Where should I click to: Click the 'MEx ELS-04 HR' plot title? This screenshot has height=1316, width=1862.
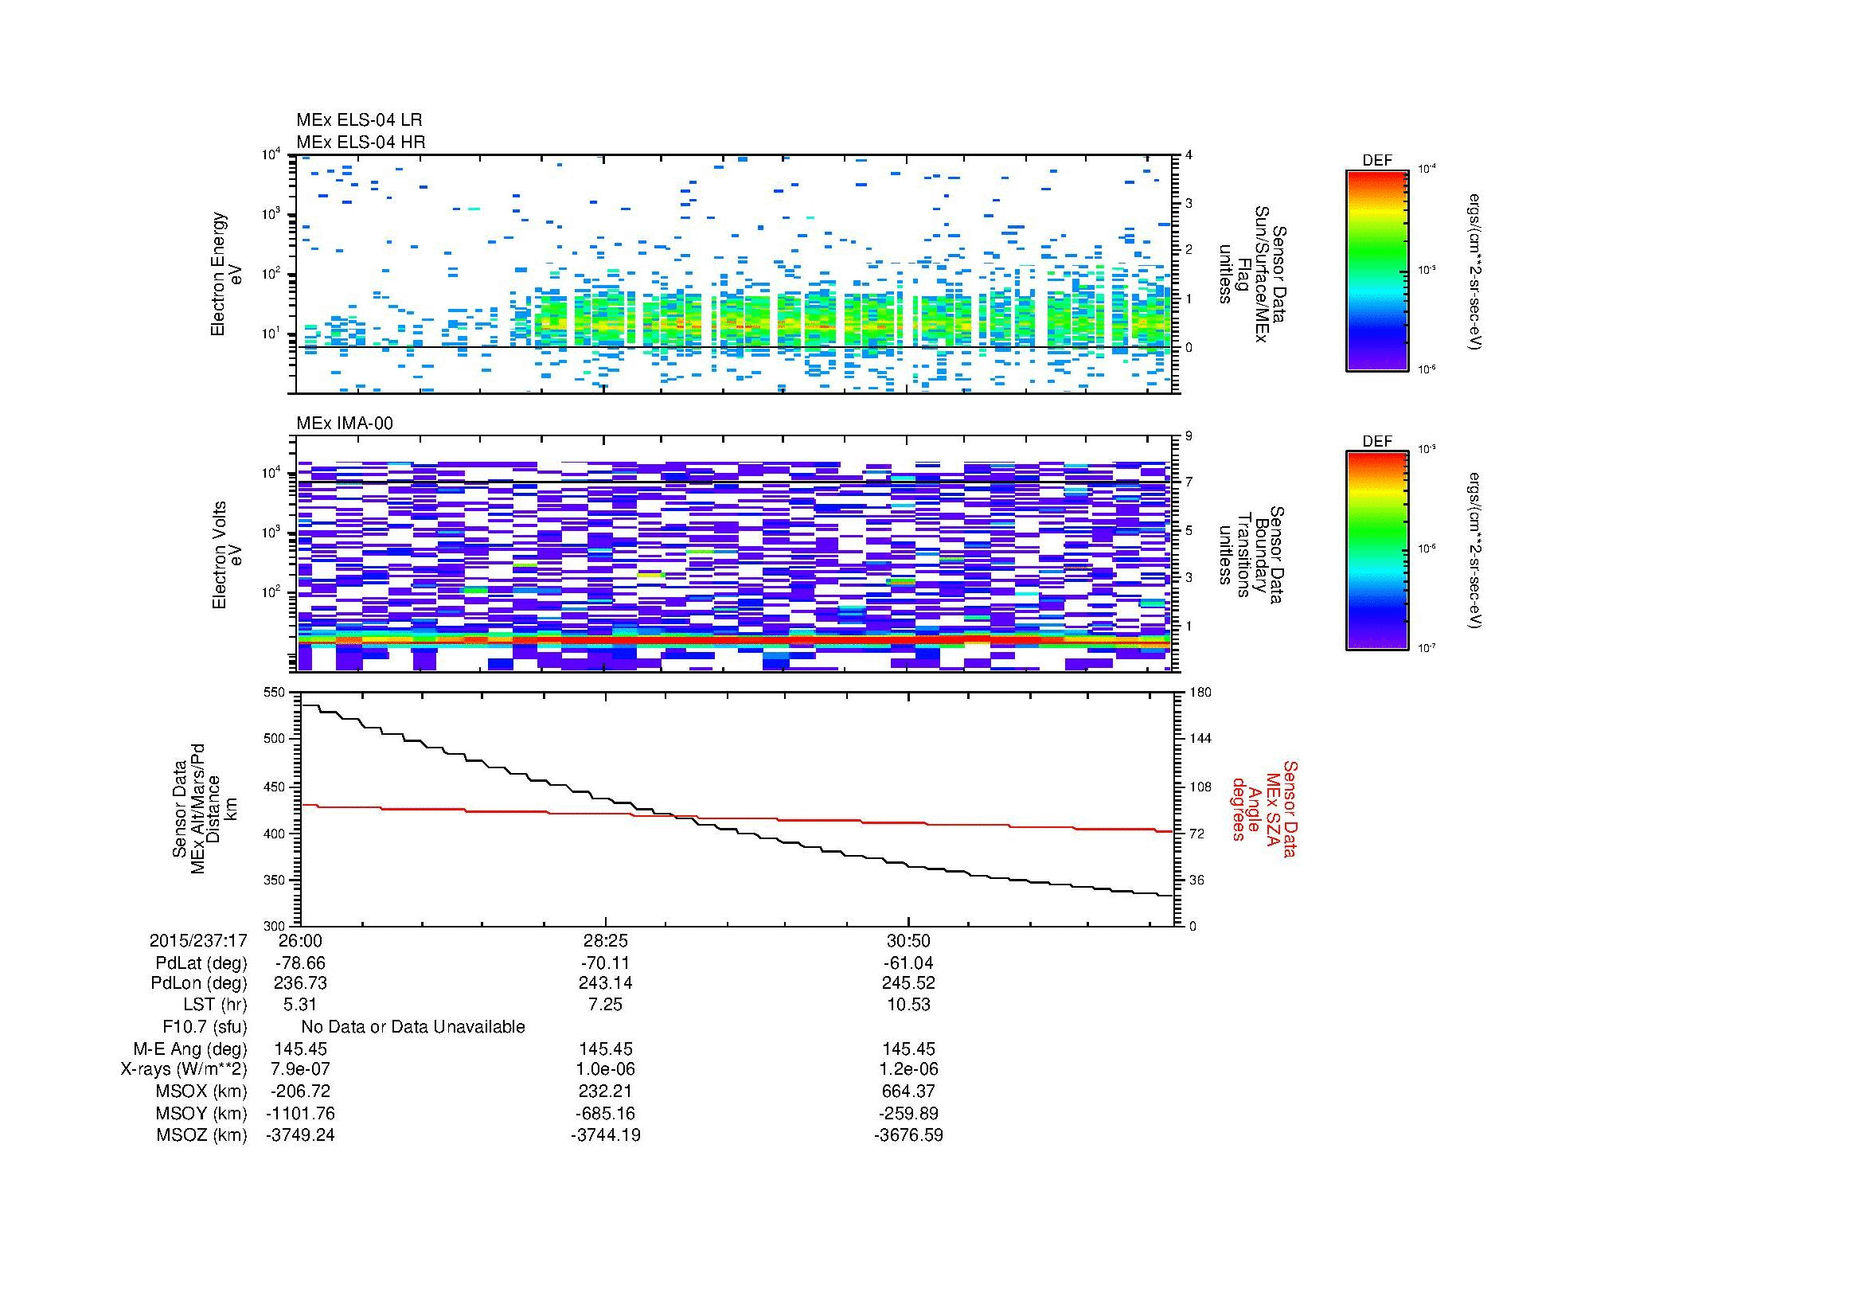point(361,142)
